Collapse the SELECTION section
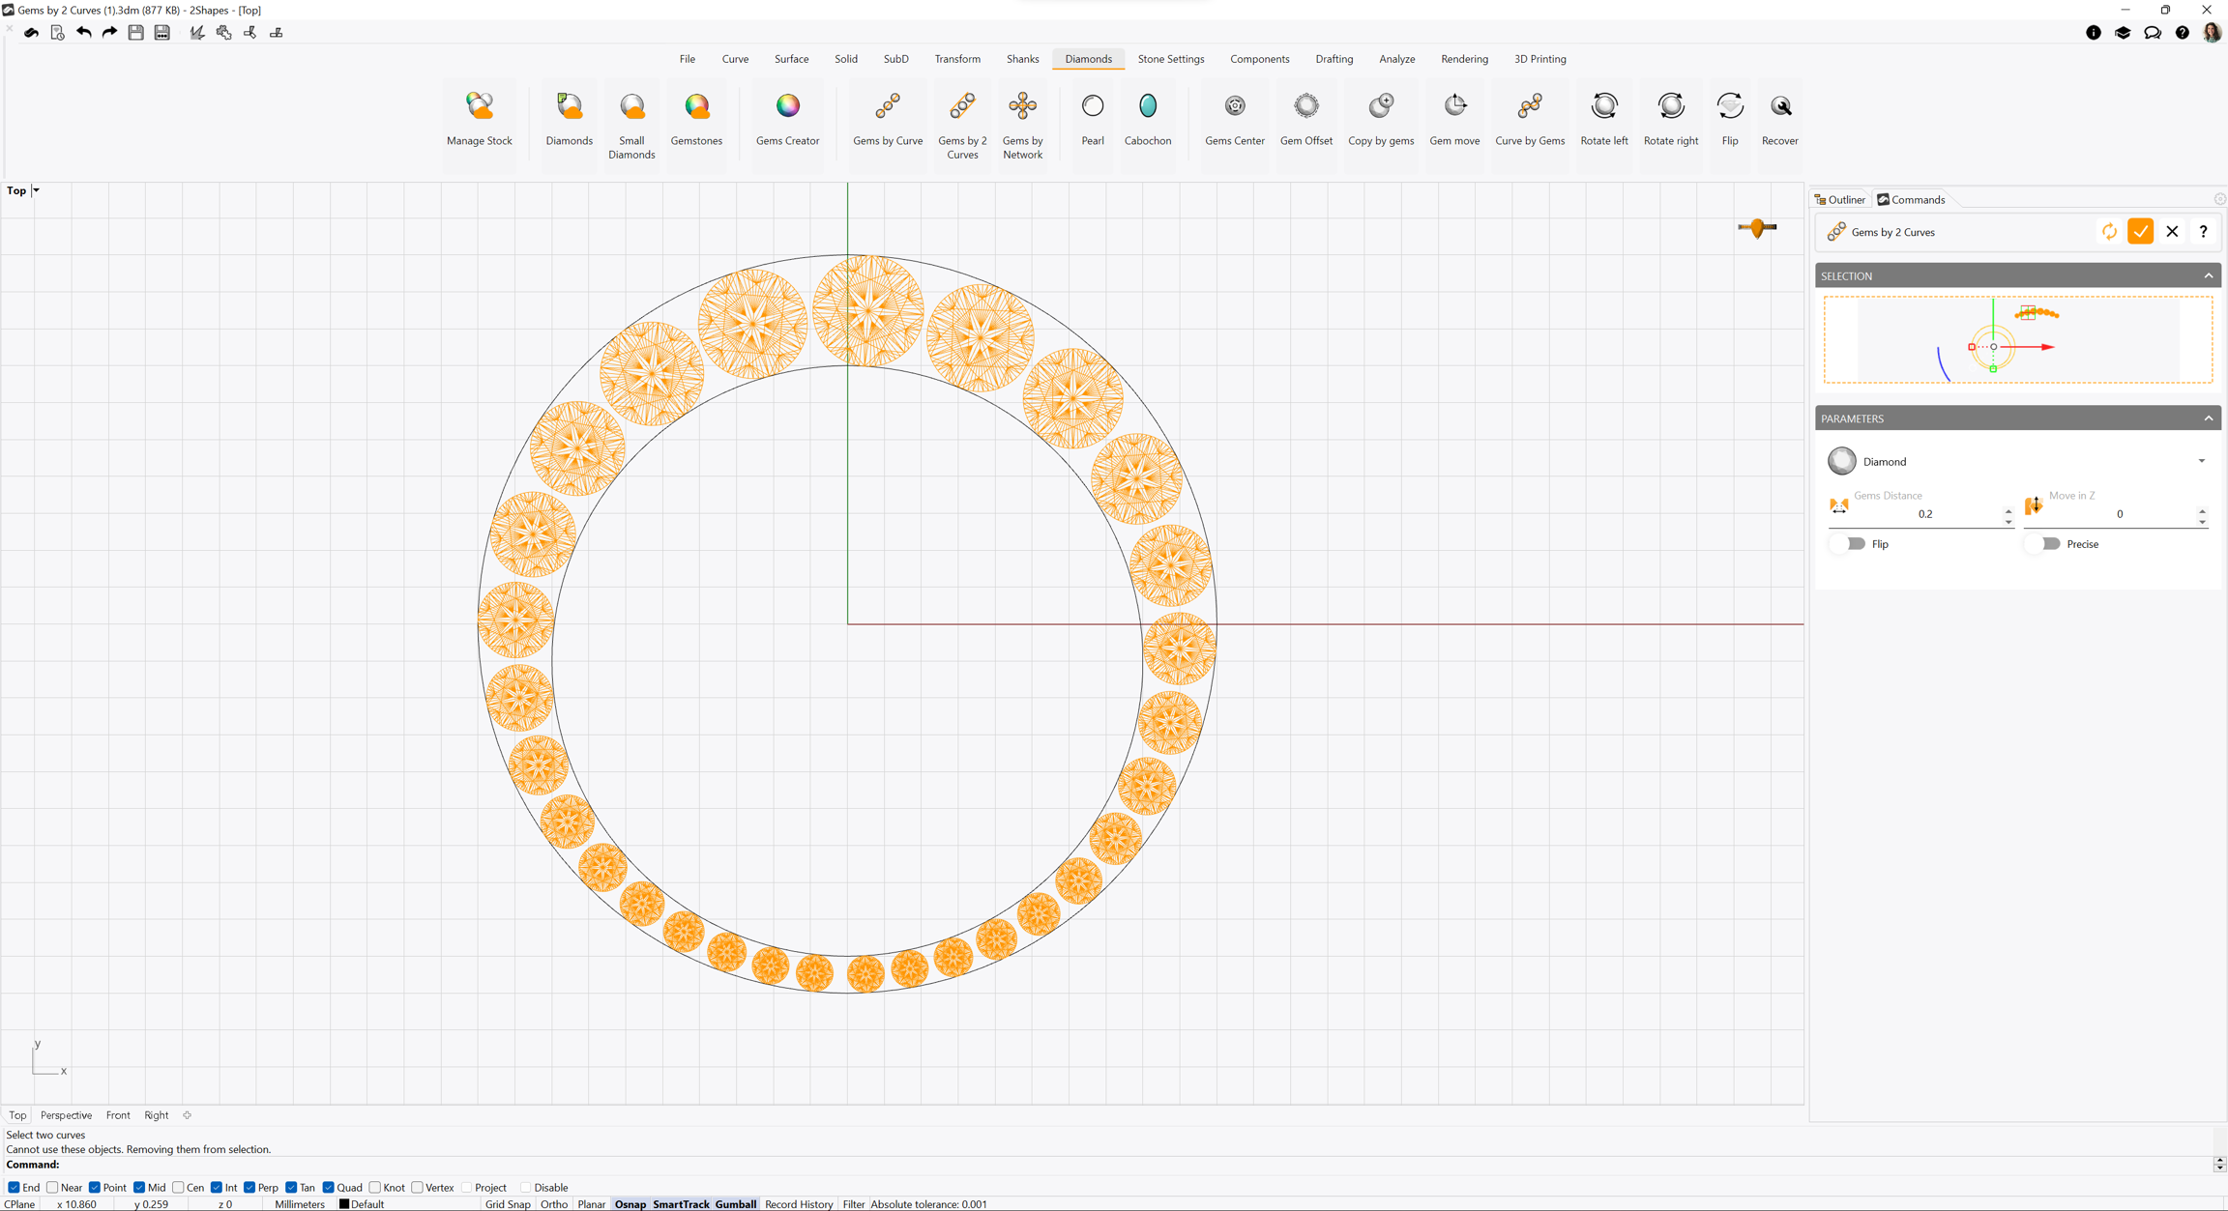This screenshot has height=1211, width=2228. (x=2208, y=276)
